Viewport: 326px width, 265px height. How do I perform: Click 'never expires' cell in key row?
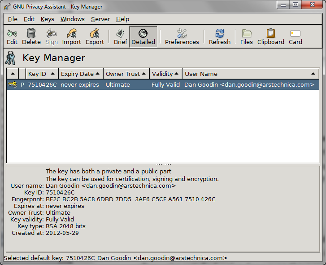coord(80,85)
